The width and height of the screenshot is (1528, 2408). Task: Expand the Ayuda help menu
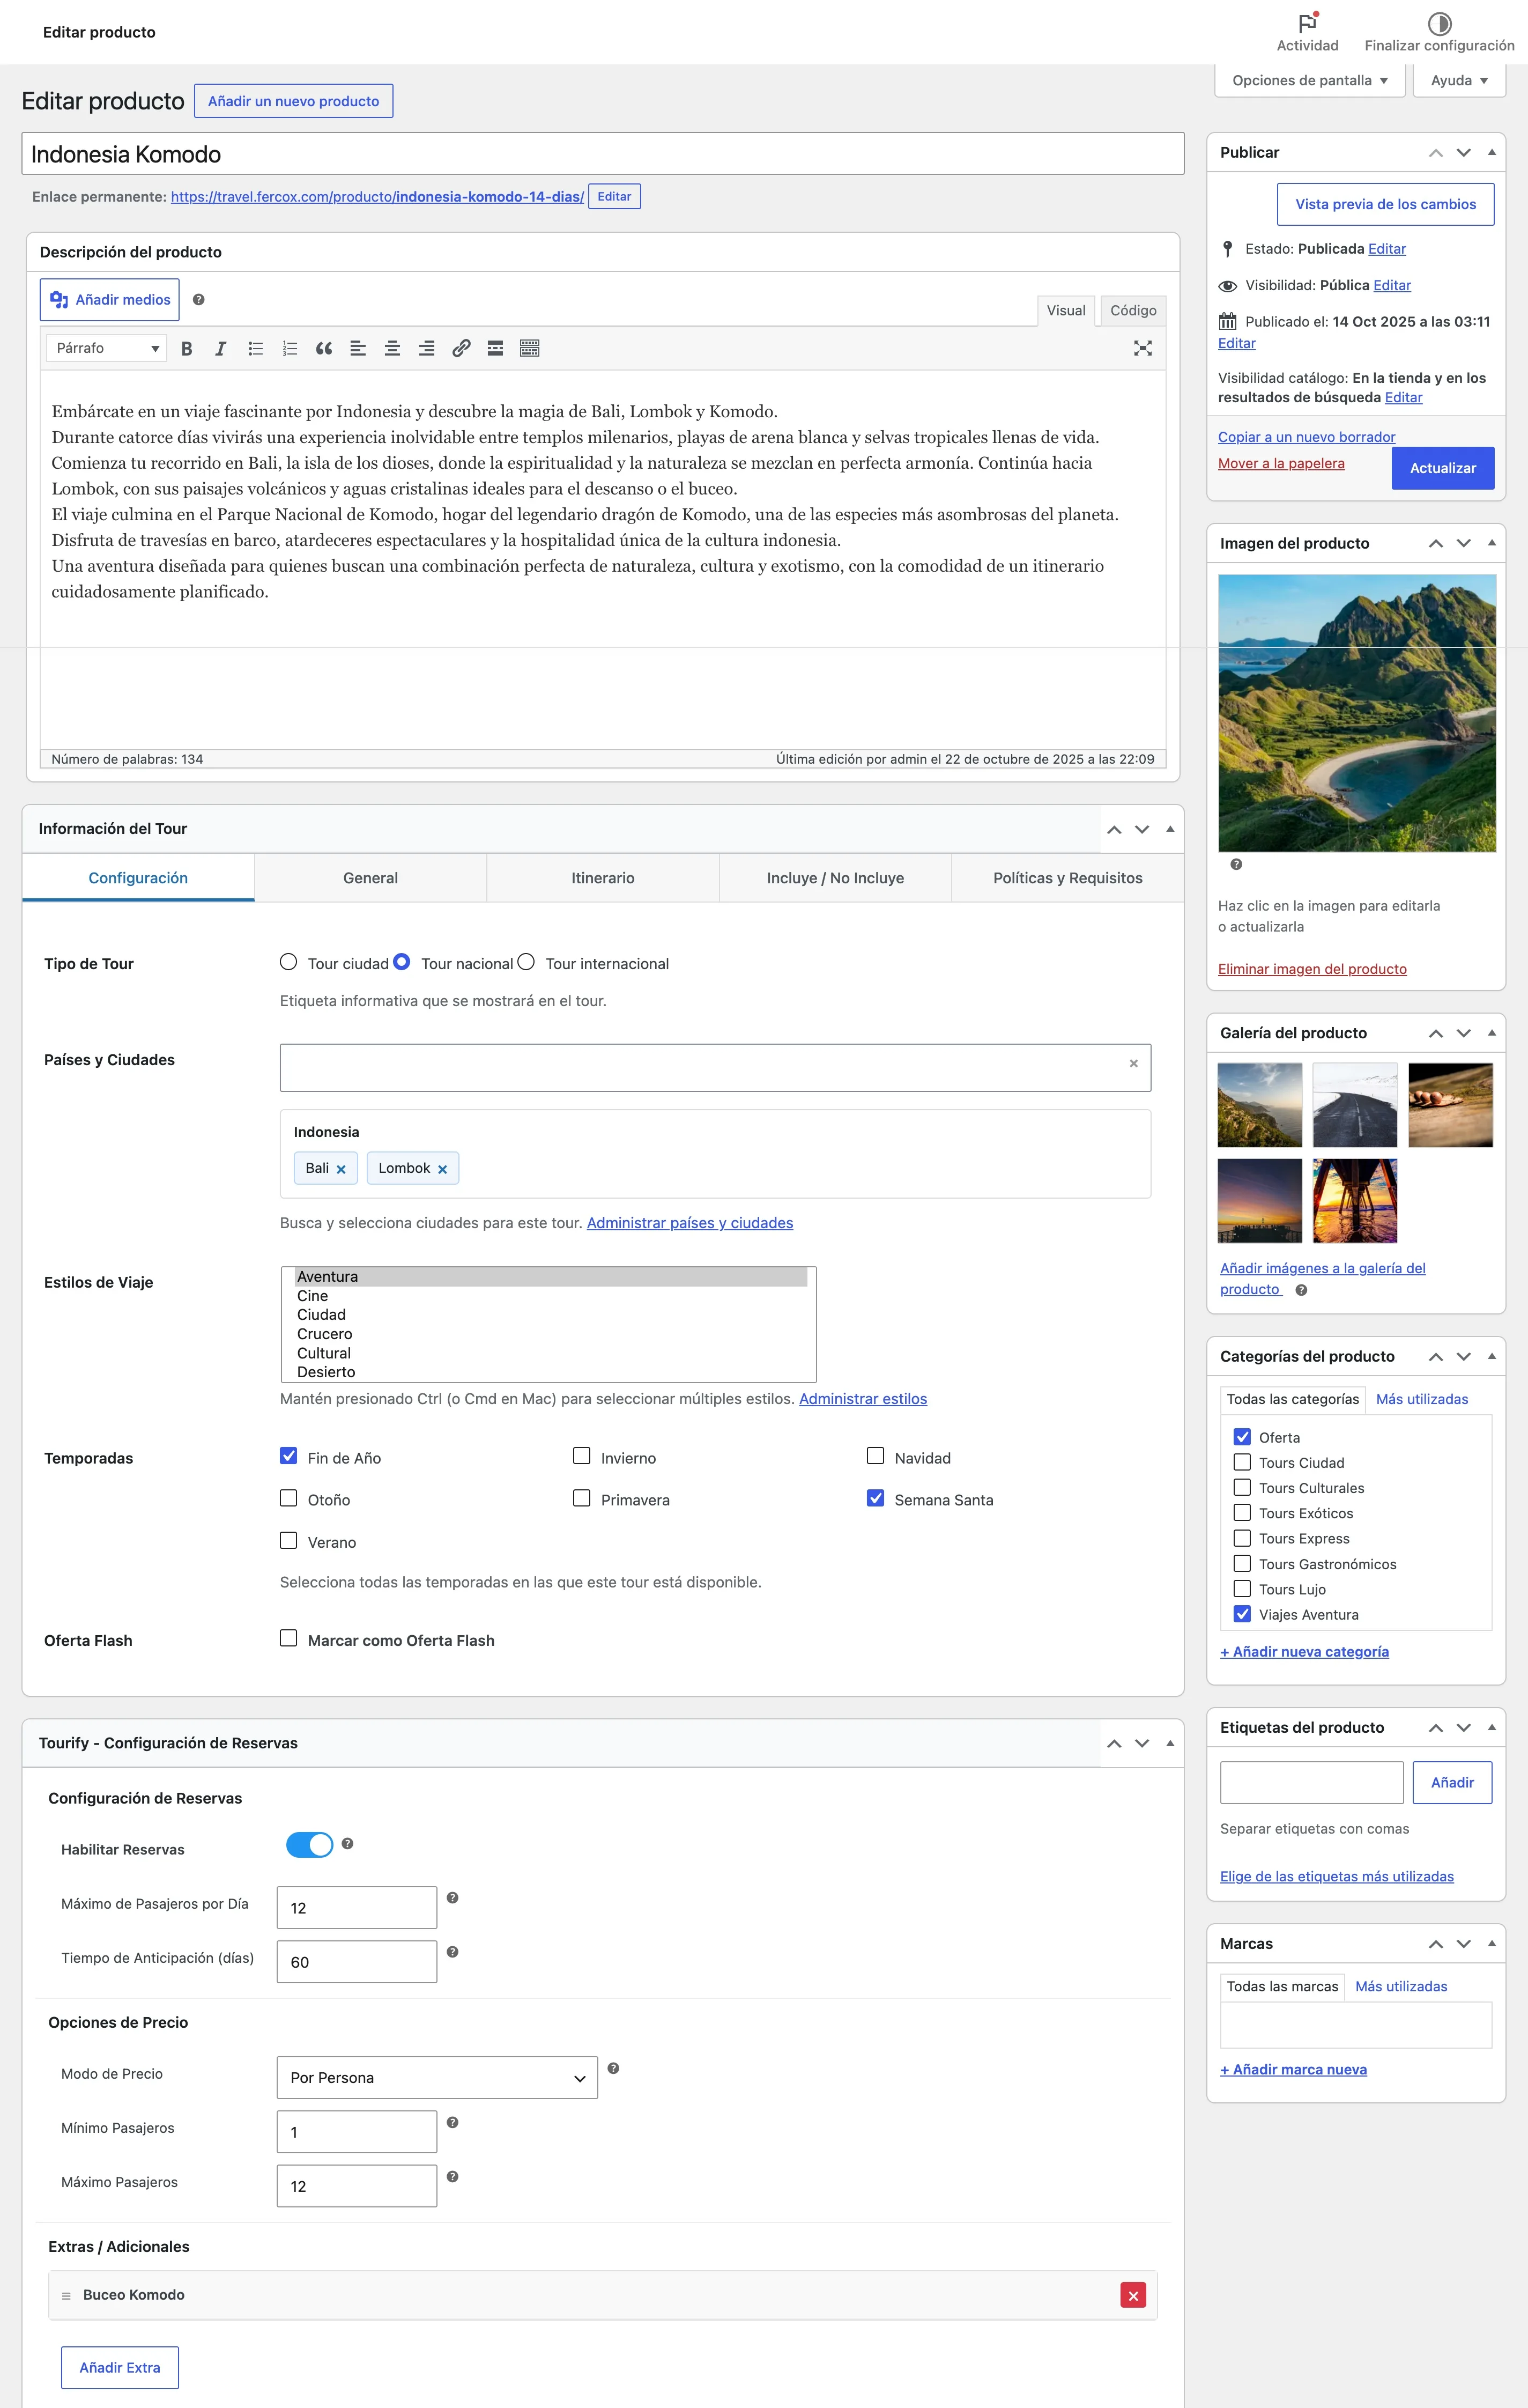pyautogui.click(x=1459, y=80)
